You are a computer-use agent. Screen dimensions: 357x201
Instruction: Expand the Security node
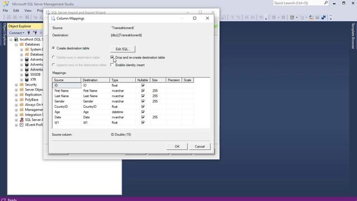[x=16, y=85]
